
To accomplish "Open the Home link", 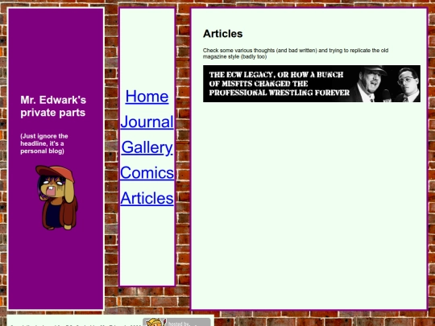I will pos(147,97).
